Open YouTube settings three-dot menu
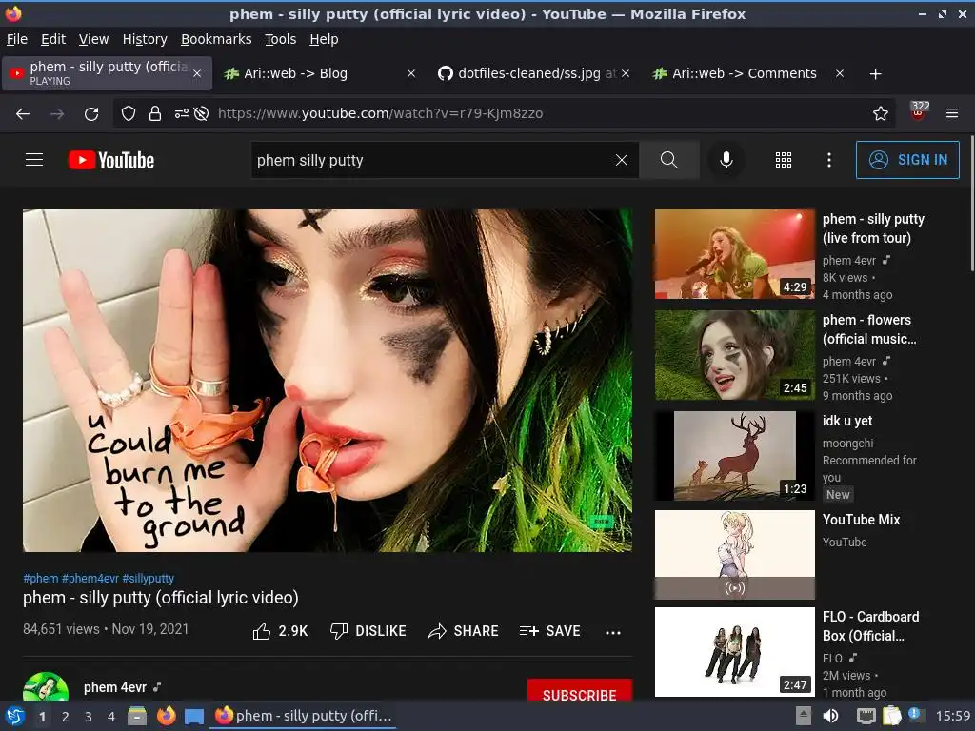 pos(829,160)
